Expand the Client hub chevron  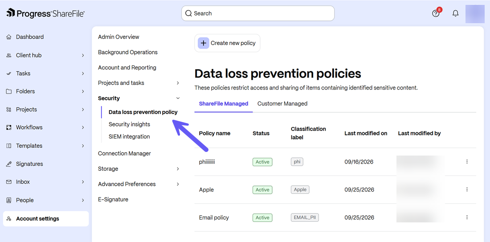83,55
